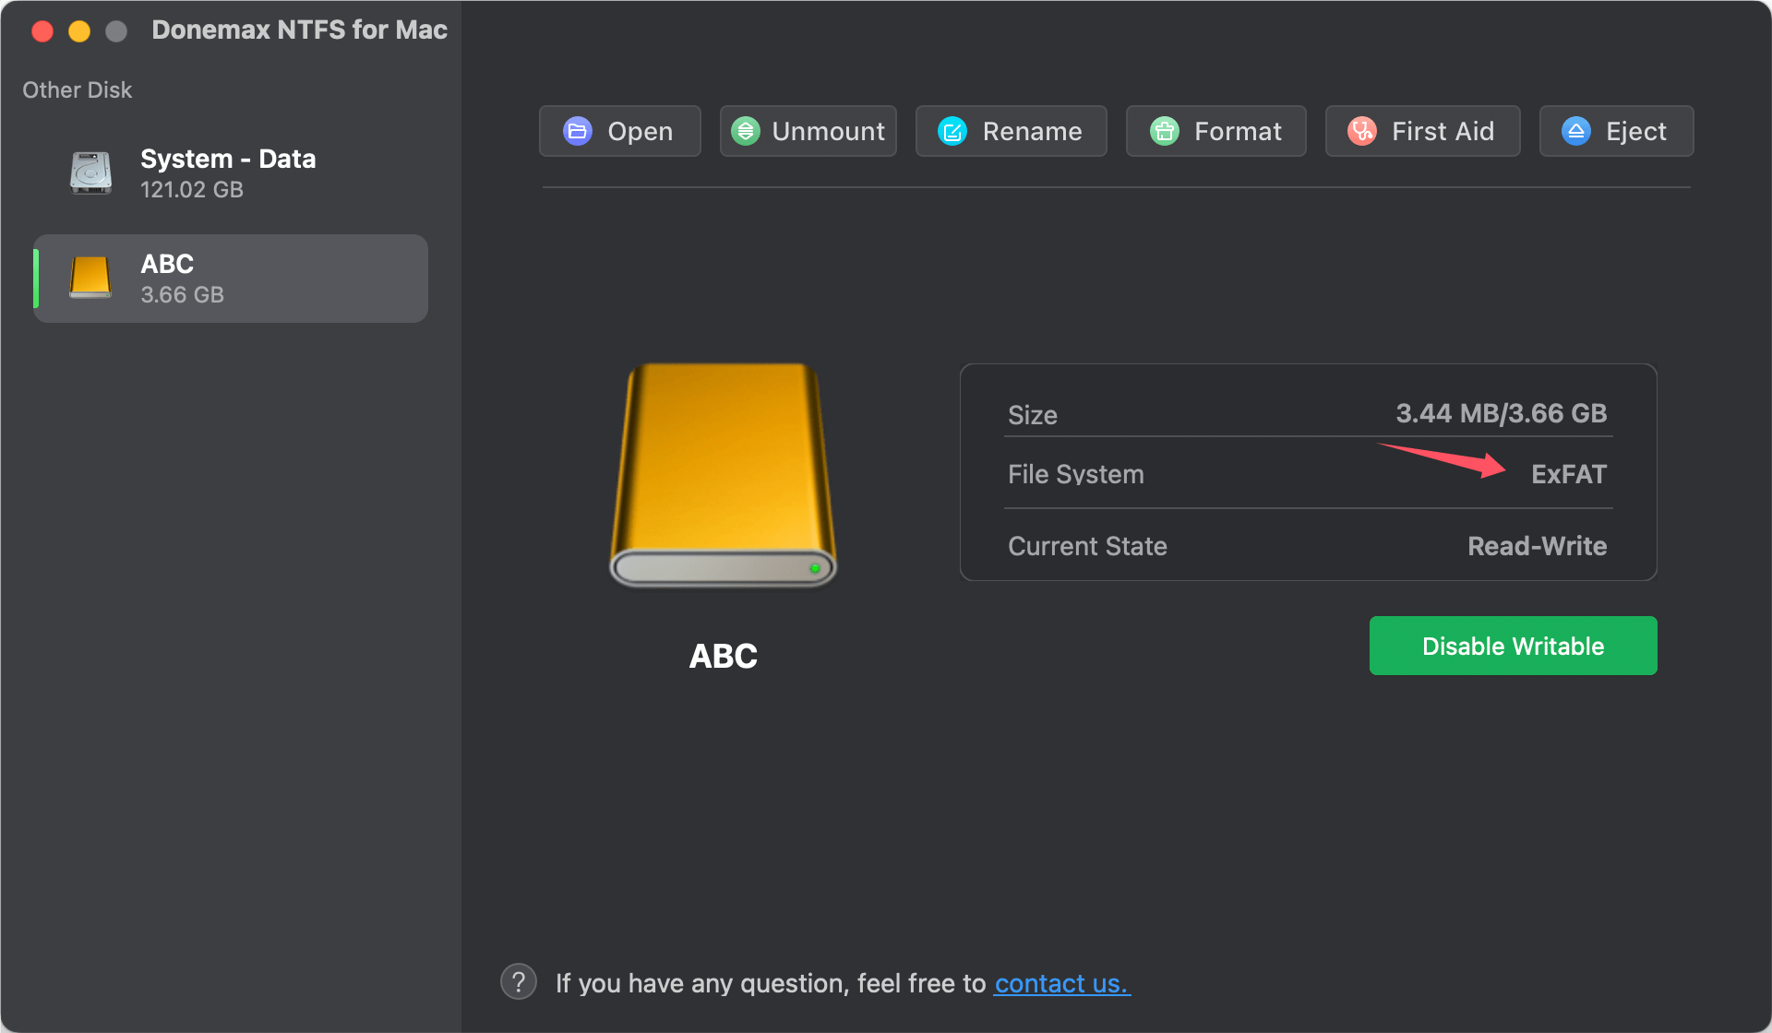Click the large ABC drive thumbnail

(x=723, y=475)
